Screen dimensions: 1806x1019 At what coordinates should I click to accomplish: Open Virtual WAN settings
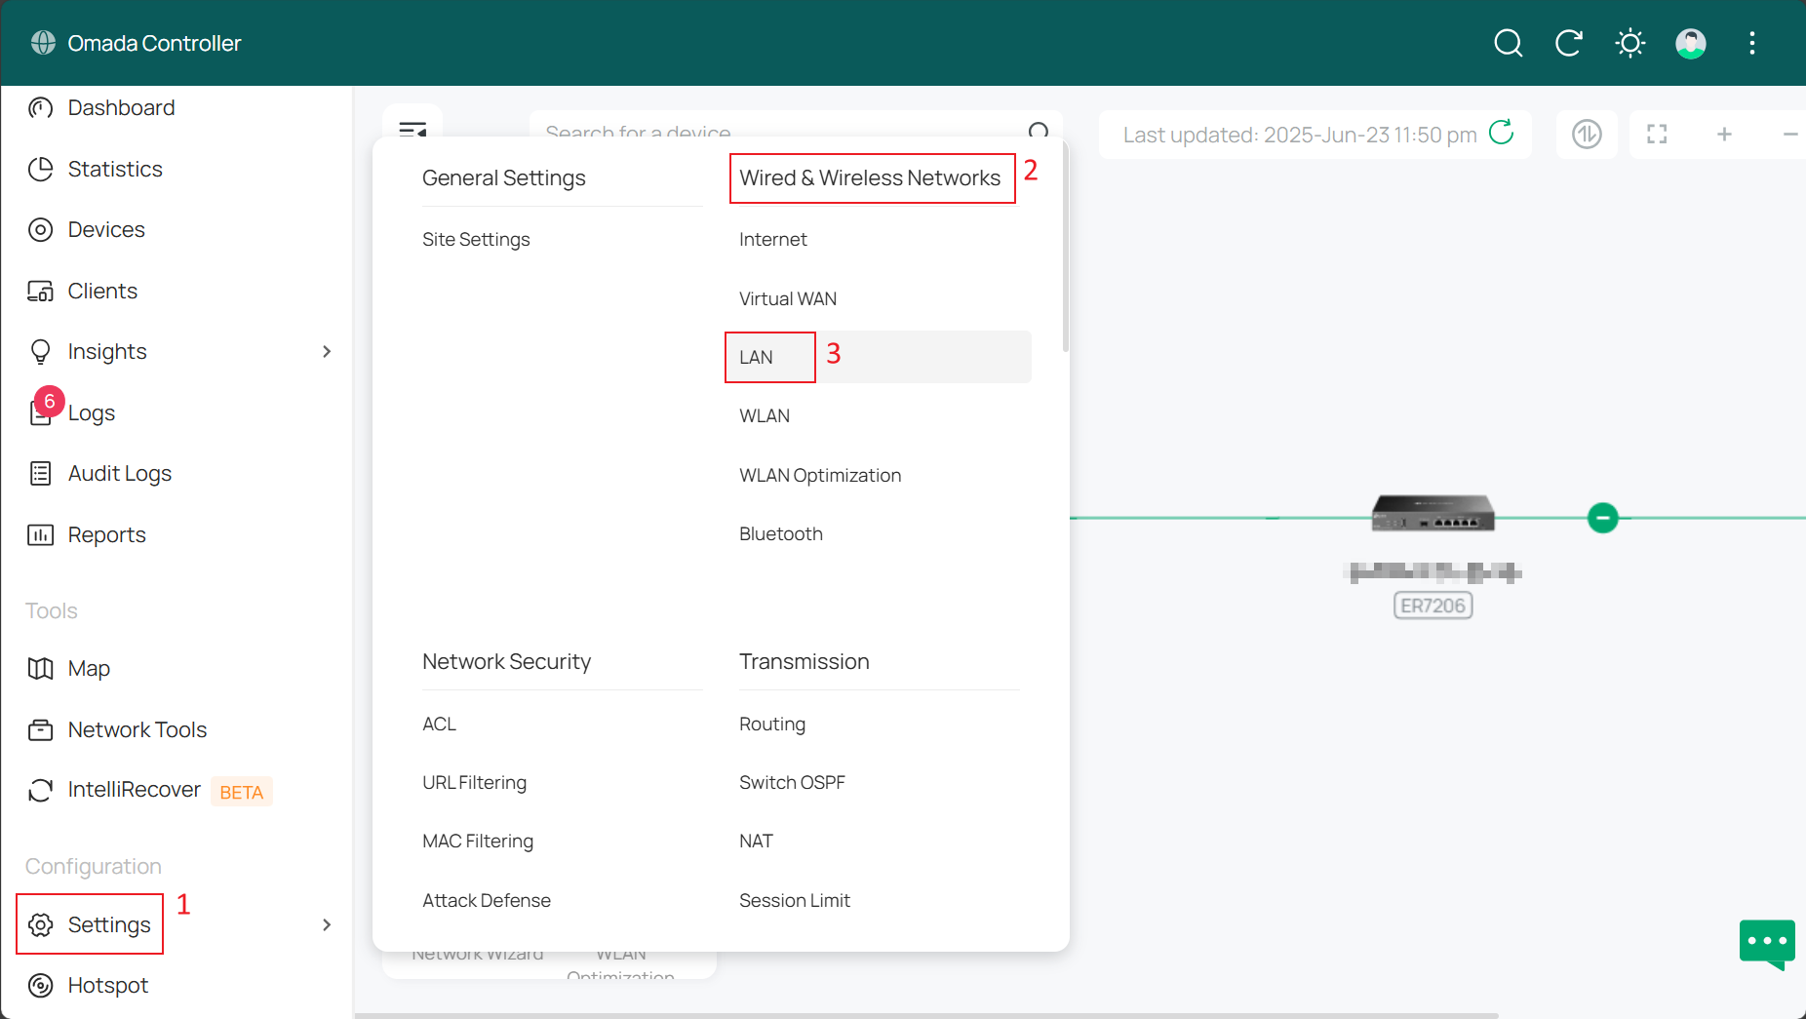pyautogui.click(x=788, y=298)
